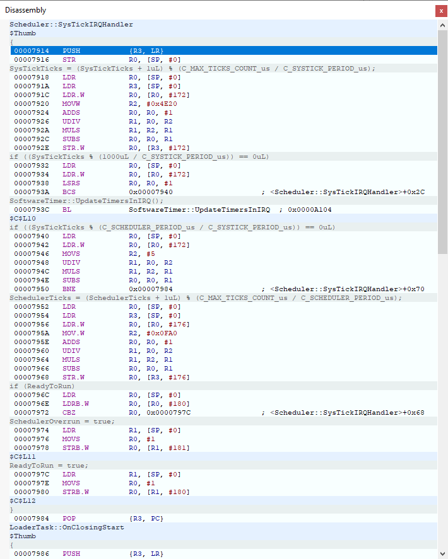Select the LSRS instruction at 00007938
448x559 pixels.
[223, 183]
